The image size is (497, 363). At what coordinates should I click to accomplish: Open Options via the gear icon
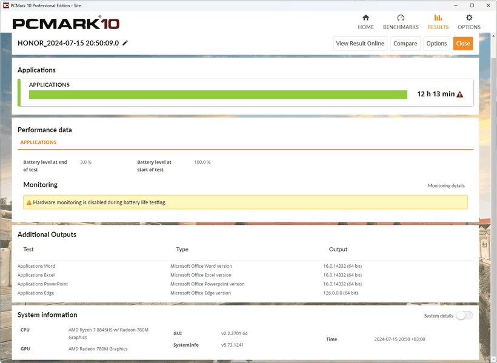469,18
